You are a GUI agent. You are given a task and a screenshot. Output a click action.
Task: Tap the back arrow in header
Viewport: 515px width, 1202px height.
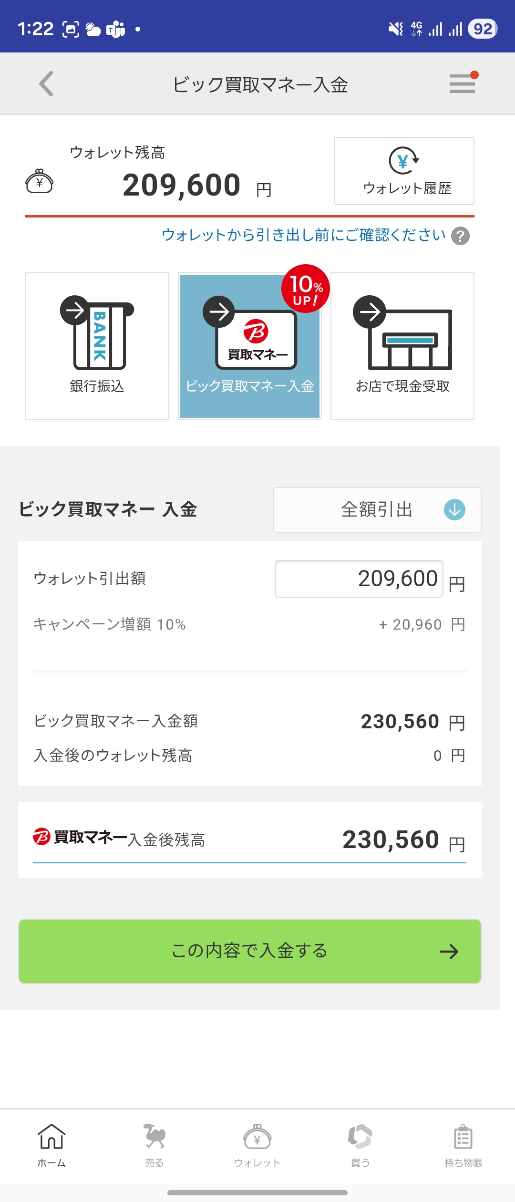(x=46, y=84)
